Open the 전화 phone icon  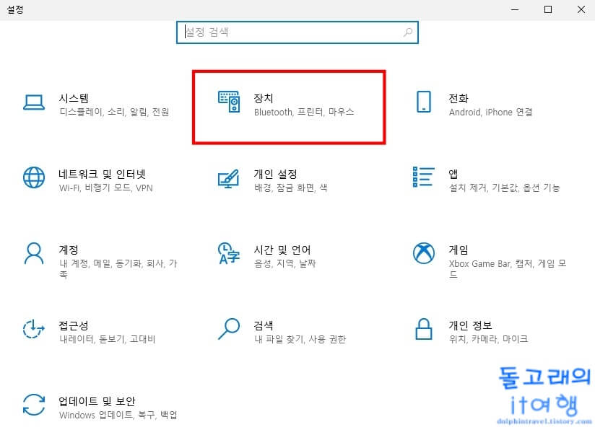[423, 102]
